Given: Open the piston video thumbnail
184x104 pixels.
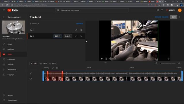Looking at the screenshot, I should pos(14,27).
